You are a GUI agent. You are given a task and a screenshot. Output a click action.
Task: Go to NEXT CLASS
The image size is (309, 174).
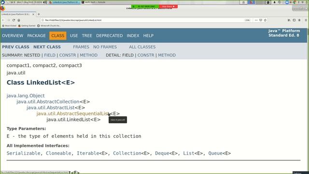pos(47,47)
